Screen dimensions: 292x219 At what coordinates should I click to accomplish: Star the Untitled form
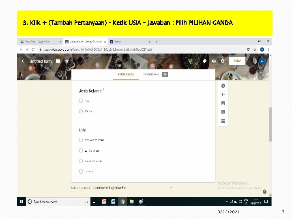point(67,61)
